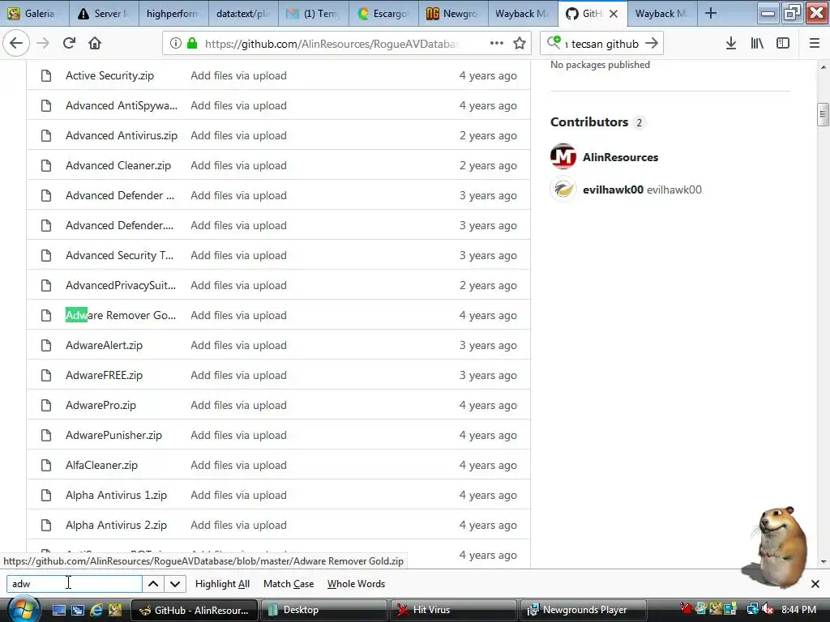
Task: Switch to the Escargot tab
Action: (x=383, y=13)
